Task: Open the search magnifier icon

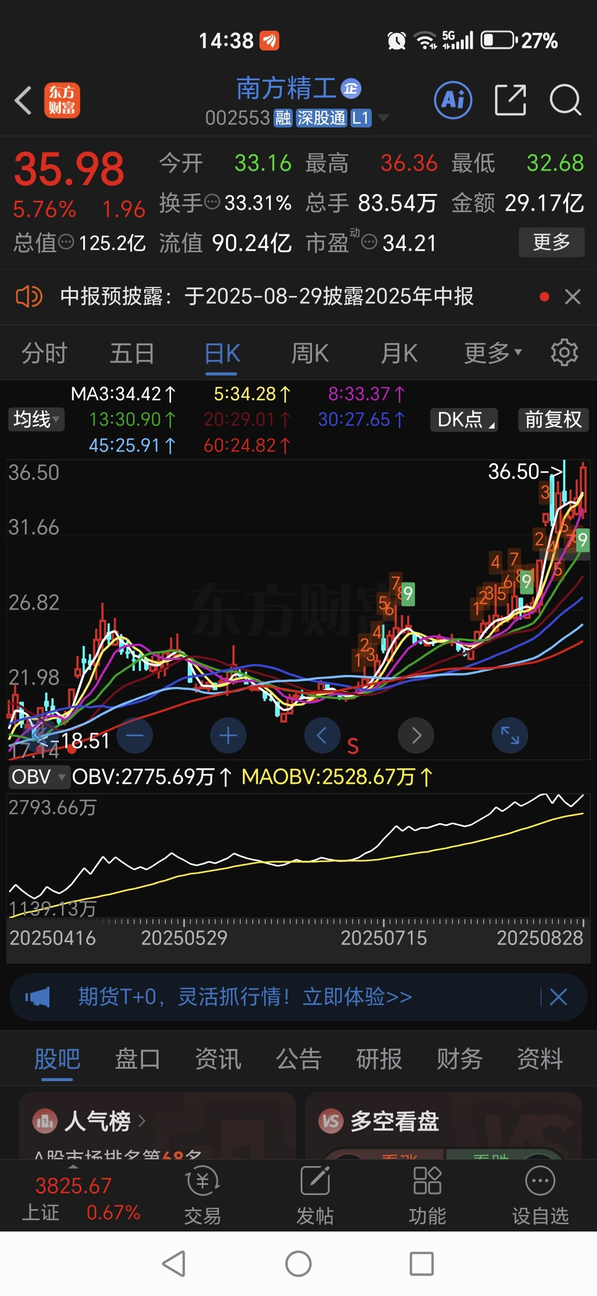Action: pos(565,99)
